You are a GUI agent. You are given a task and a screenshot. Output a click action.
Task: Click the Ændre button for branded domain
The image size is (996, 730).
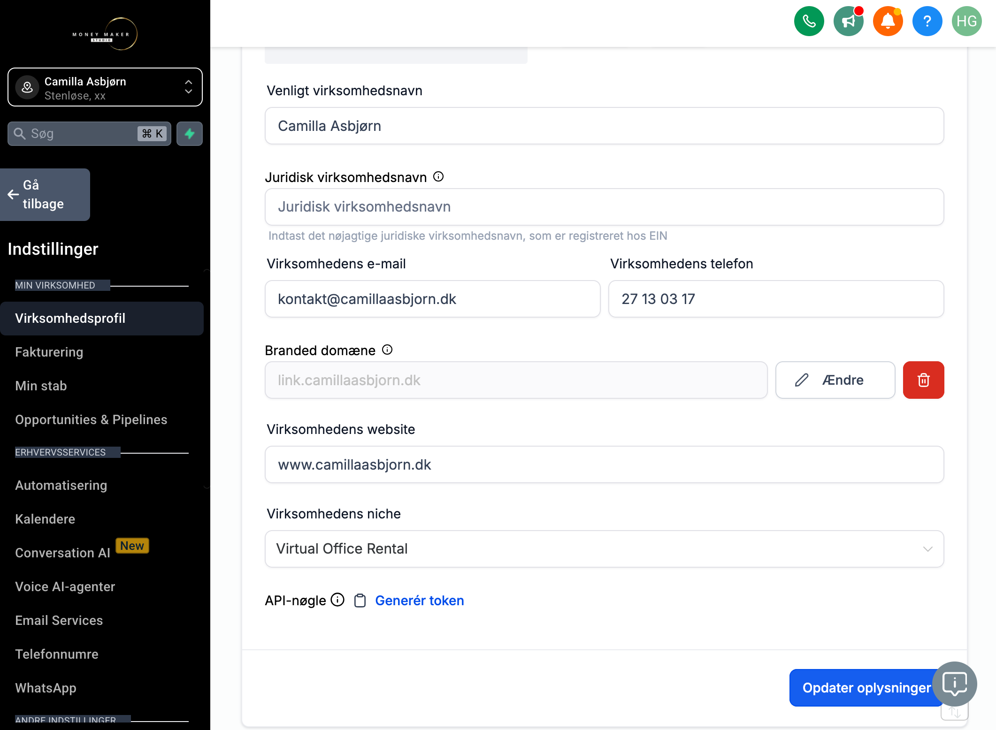point(835,380)
